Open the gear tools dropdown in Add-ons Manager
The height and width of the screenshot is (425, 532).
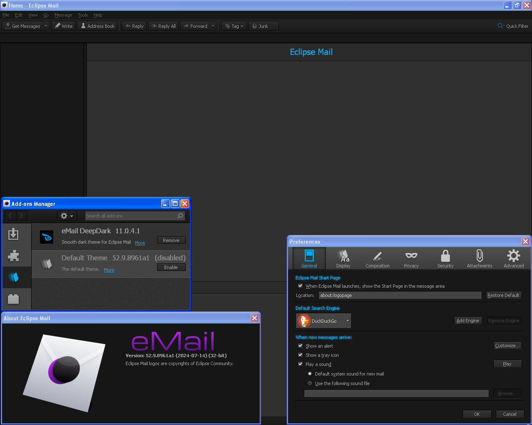click(67, 216)
